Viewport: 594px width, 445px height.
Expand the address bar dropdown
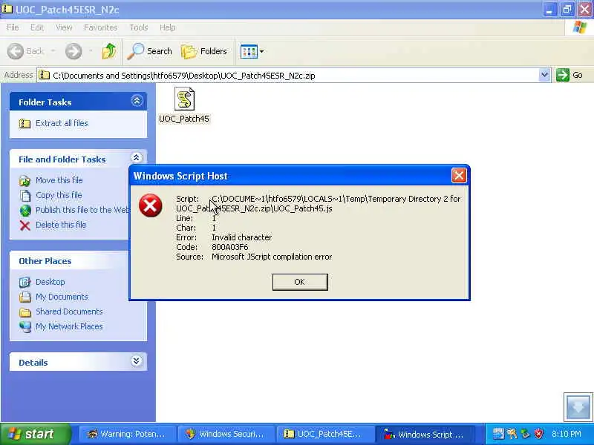[544, 75]
